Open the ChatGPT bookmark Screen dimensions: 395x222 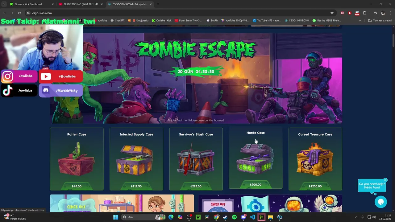(117, 21)
